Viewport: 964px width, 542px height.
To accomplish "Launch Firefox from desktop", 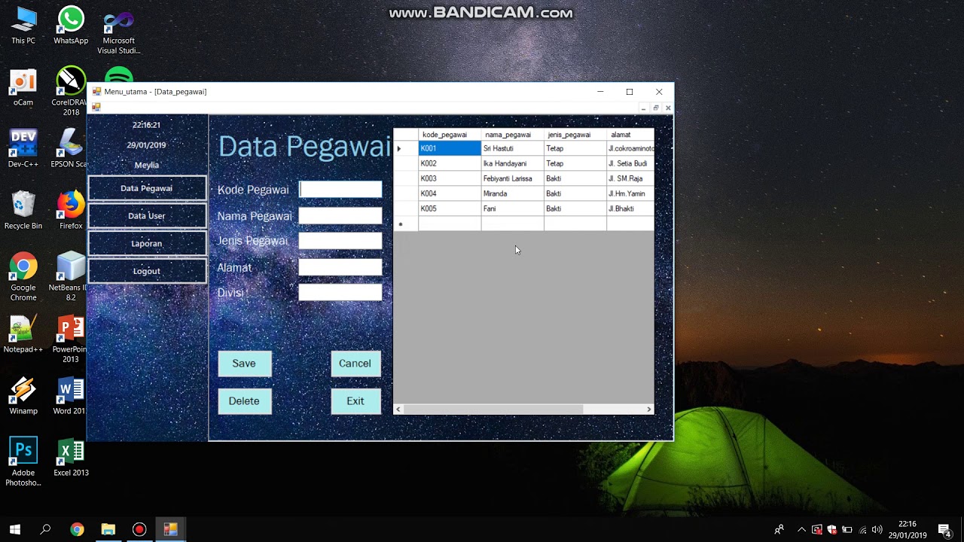I will [x=71, y=211].
